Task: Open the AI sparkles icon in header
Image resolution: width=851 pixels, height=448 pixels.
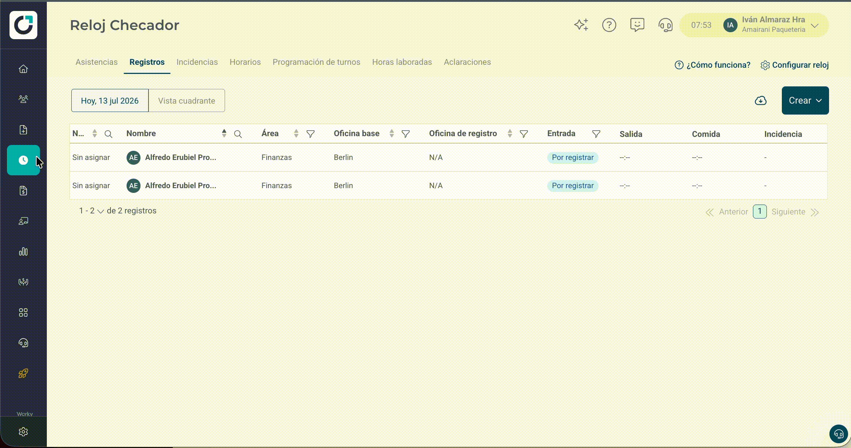Action: coord(581,25)
